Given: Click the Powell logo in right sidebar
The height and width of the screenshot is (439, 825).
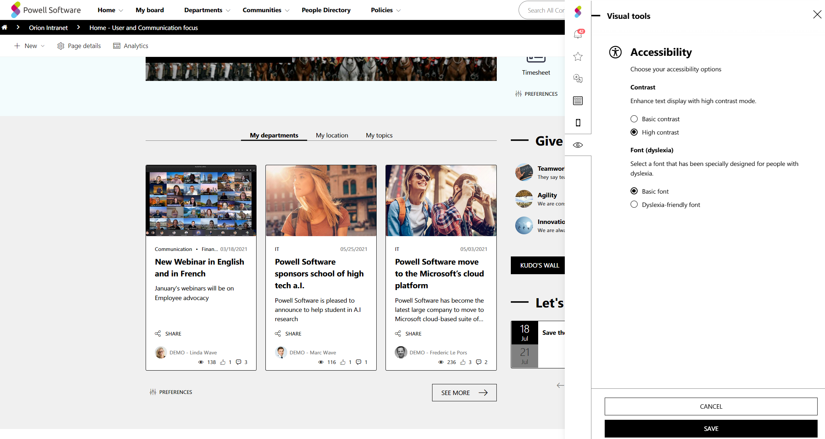Looking at the screenshot, I should tap(578, 12).
